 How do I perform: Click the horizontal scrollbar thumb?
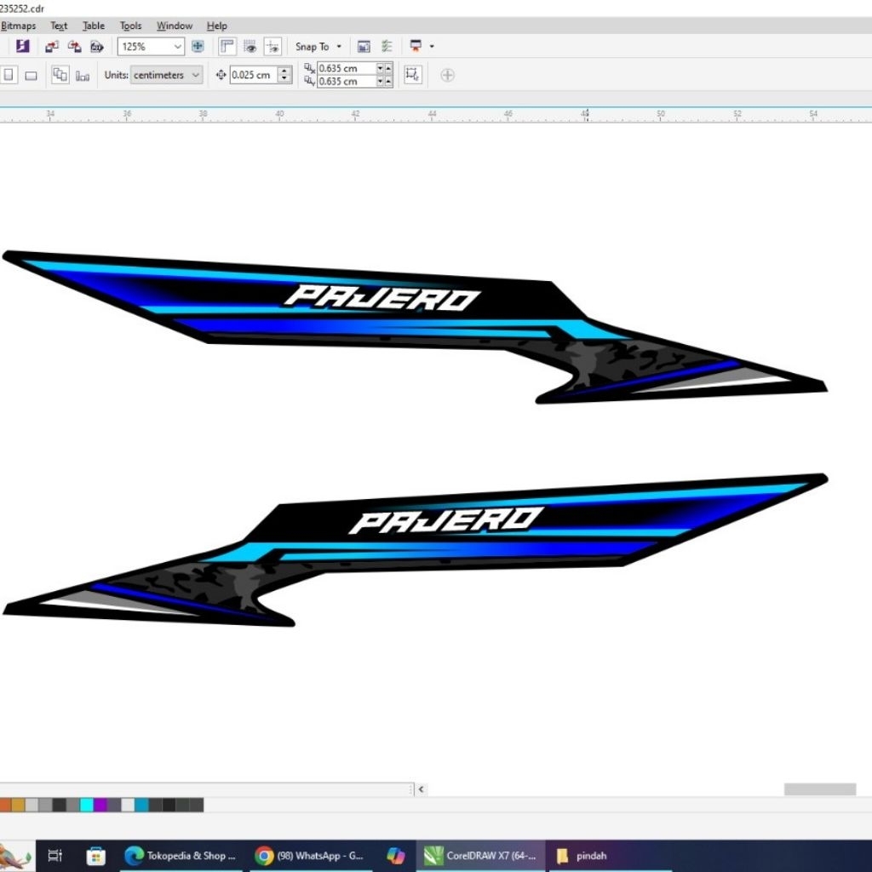pyautogui.click(x=820, y=789)
